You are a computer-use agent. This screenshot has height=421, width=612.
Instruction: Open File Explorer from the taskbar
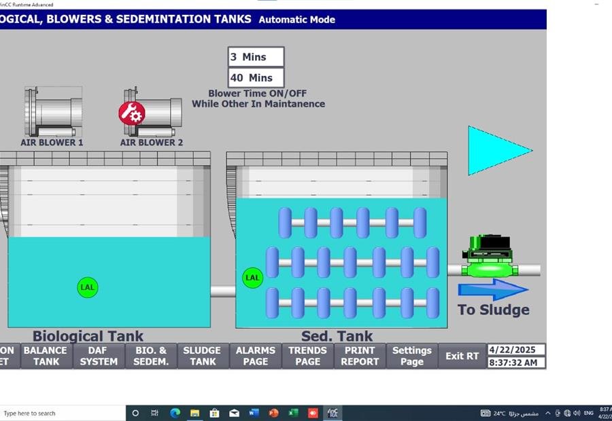pos(194,414)
